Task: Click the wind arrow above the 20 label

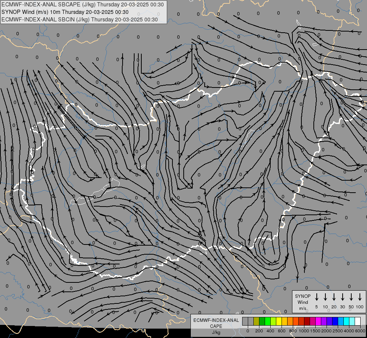Action: point(334,297)
